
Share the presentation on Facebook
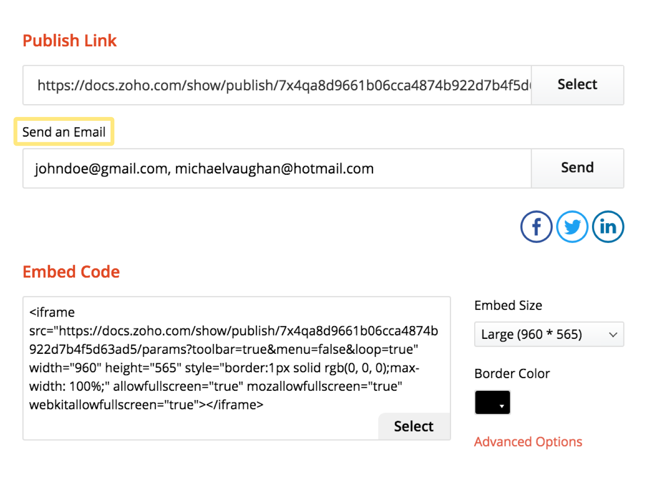coord(536,227)
